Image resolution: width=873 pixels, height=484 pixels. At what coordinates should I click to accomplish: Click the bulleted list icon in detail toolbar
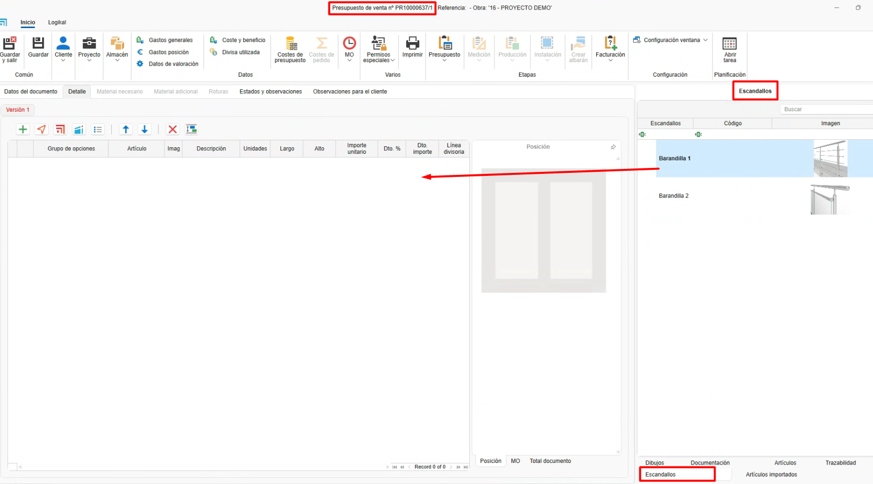pyautogui.click(x=98, y=129)
